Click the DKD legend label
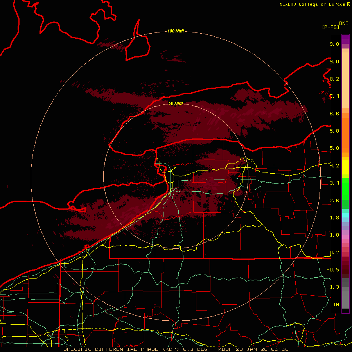 click(344, 23)
